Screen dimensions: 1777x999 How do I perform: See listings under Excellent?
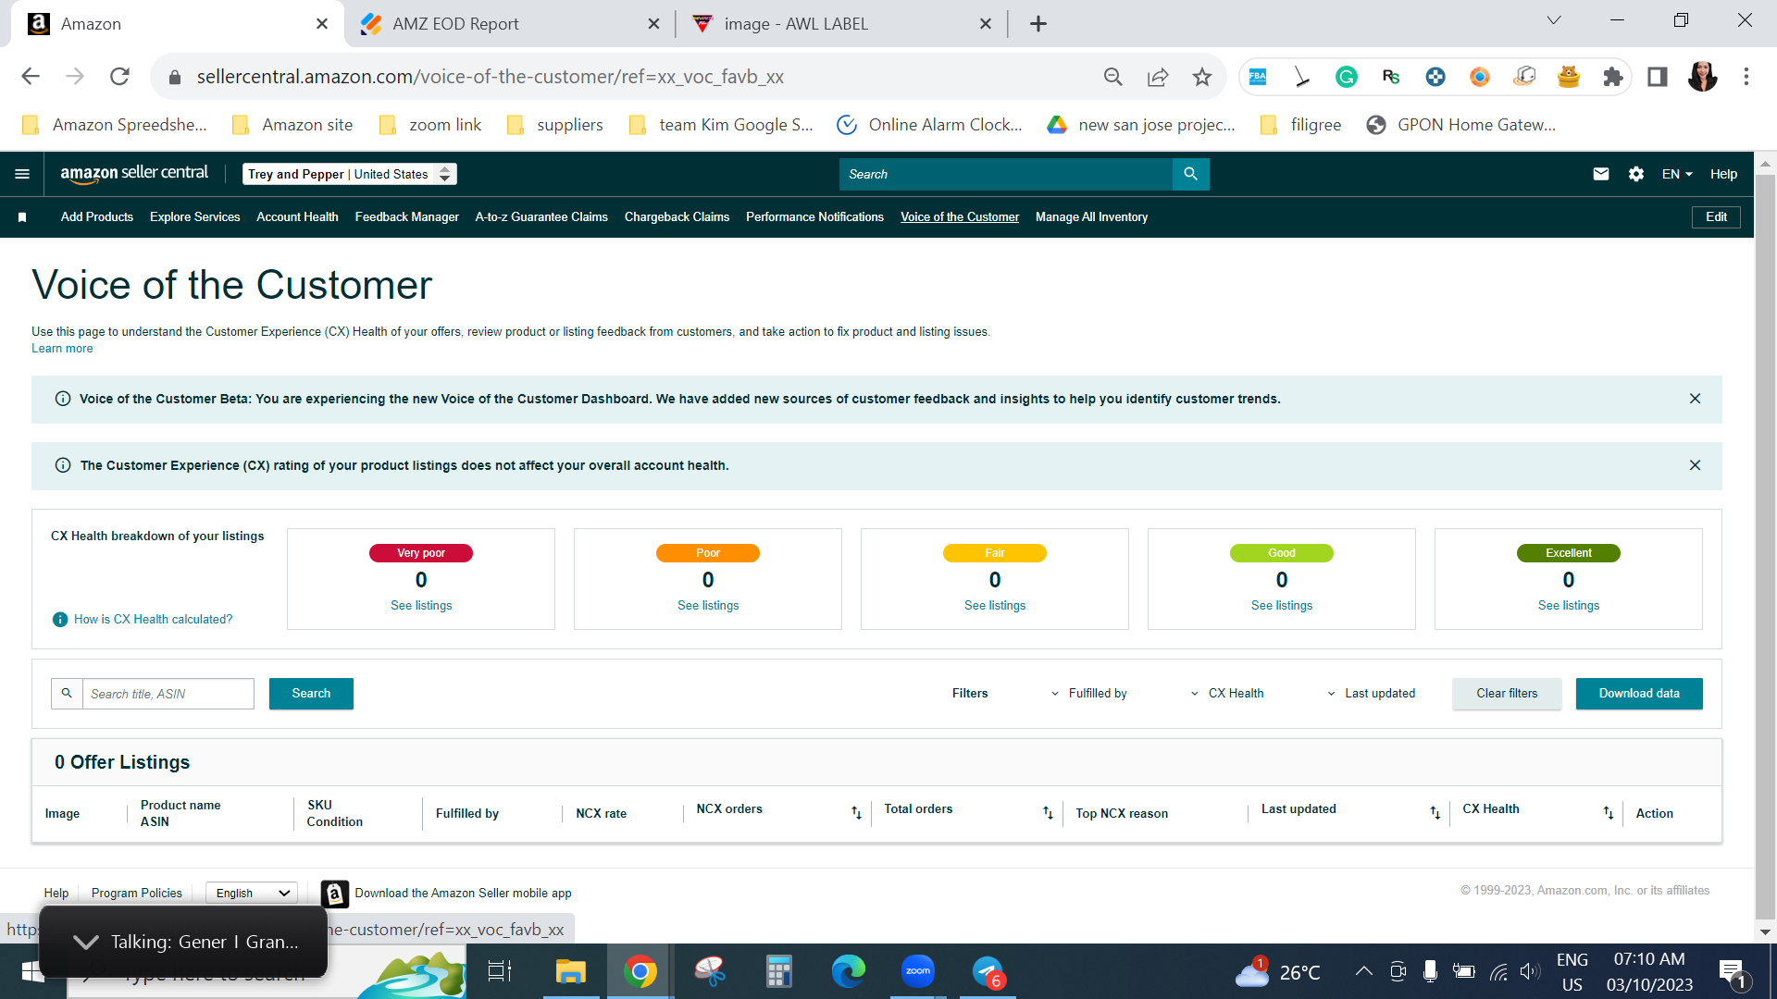click(1569, 606)
